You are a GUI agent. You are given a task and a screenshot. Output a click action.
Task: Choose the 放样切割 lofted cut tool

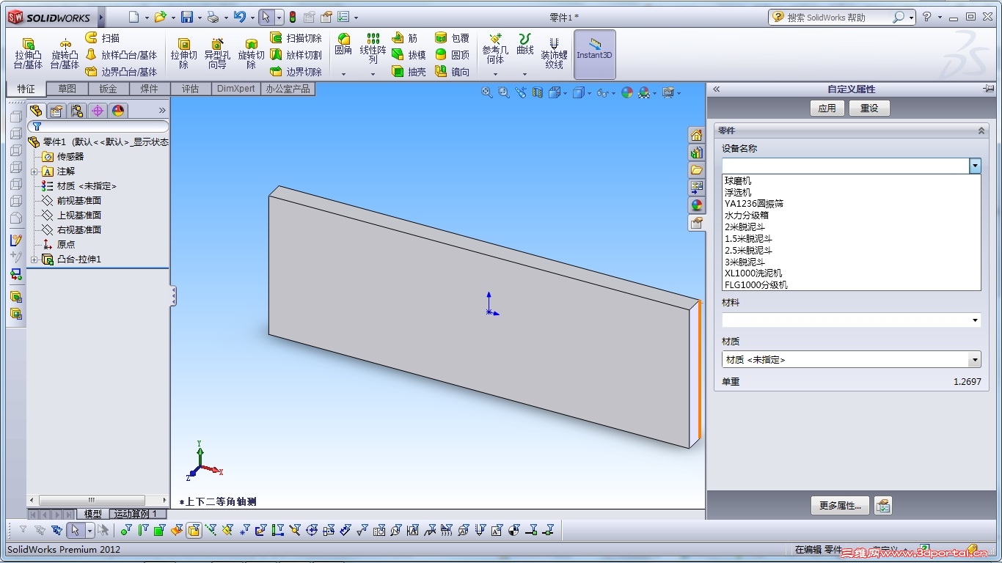(296, 55)
